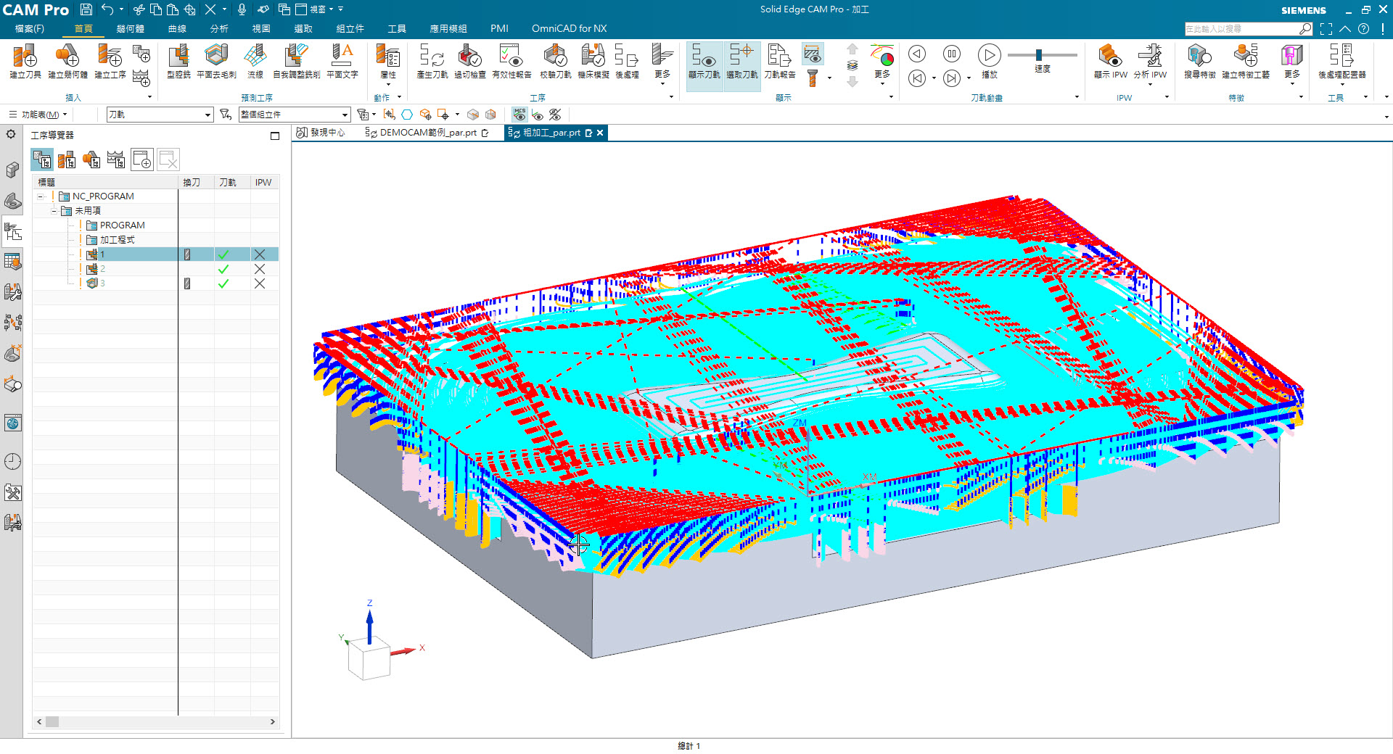Select operation 1 in the navigator
The image size is (1393, 754).
155,254
